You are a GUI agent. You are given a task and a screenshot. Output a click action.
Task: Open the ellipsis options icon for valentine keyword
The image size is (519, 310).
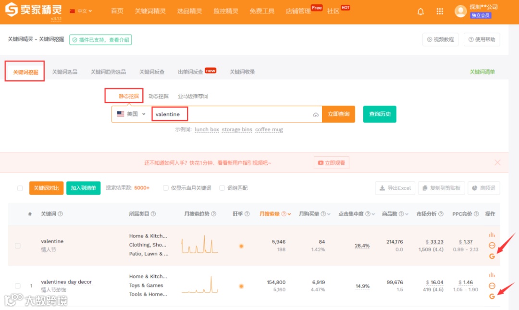click(x=492, y=245)
